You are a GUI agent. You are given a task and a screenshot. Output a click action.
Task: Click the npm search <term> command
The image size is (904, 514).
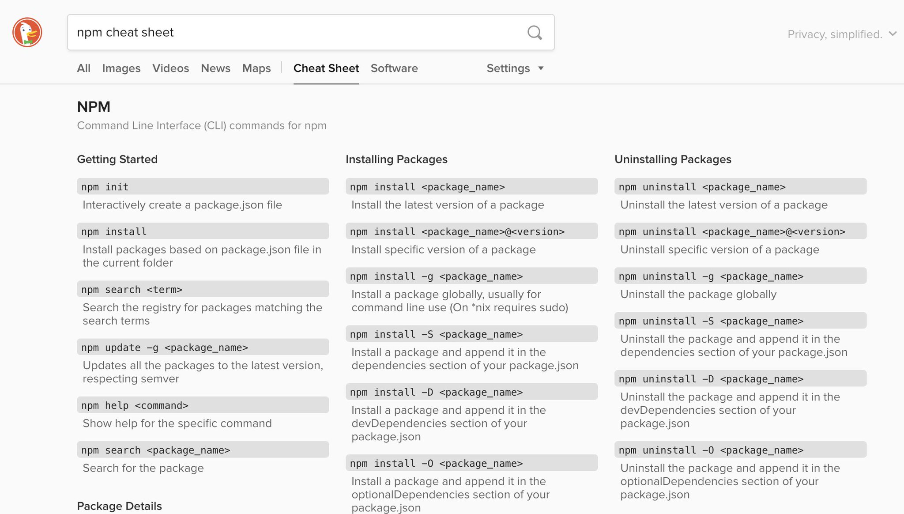pyautogui.click(x=203, y=289)
